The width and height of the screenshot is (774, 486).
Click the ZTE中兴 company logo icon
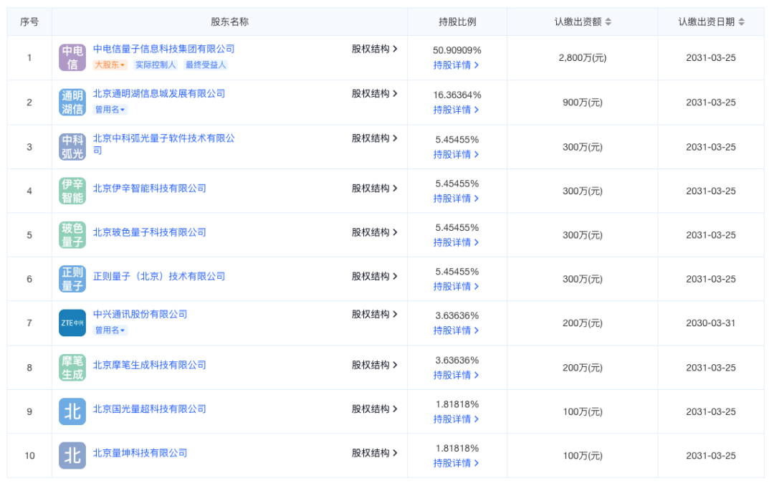(72, 323)
